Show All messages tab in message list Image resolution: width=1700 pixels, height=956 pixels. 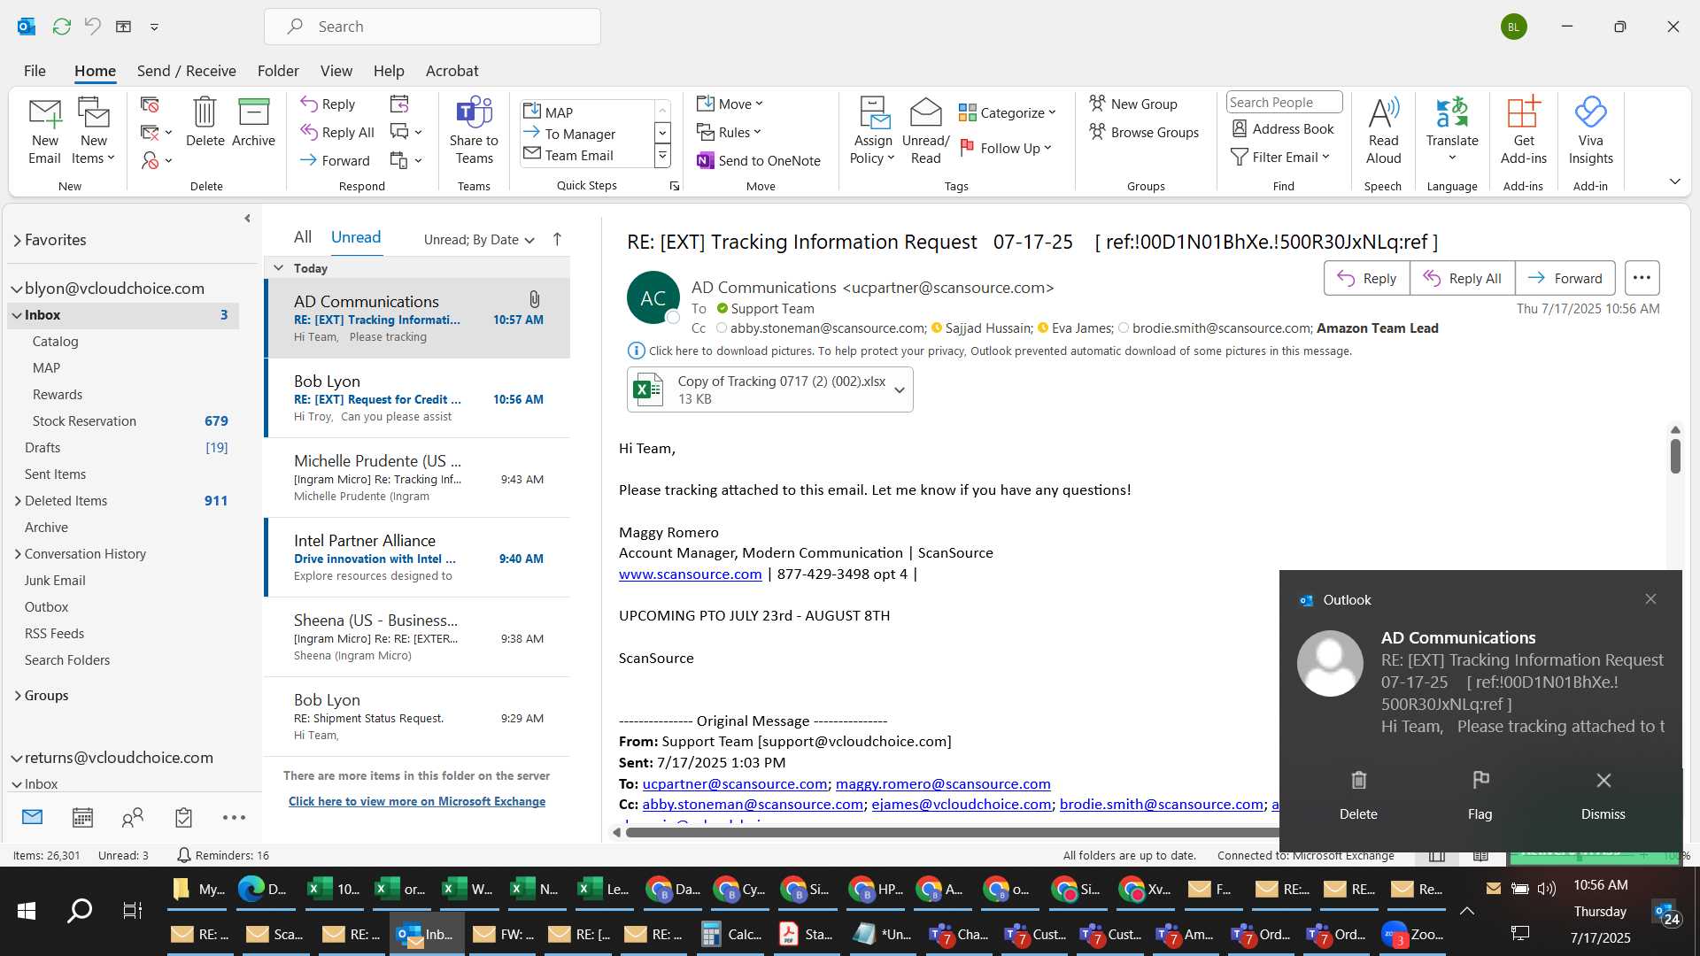pos(303,237)
